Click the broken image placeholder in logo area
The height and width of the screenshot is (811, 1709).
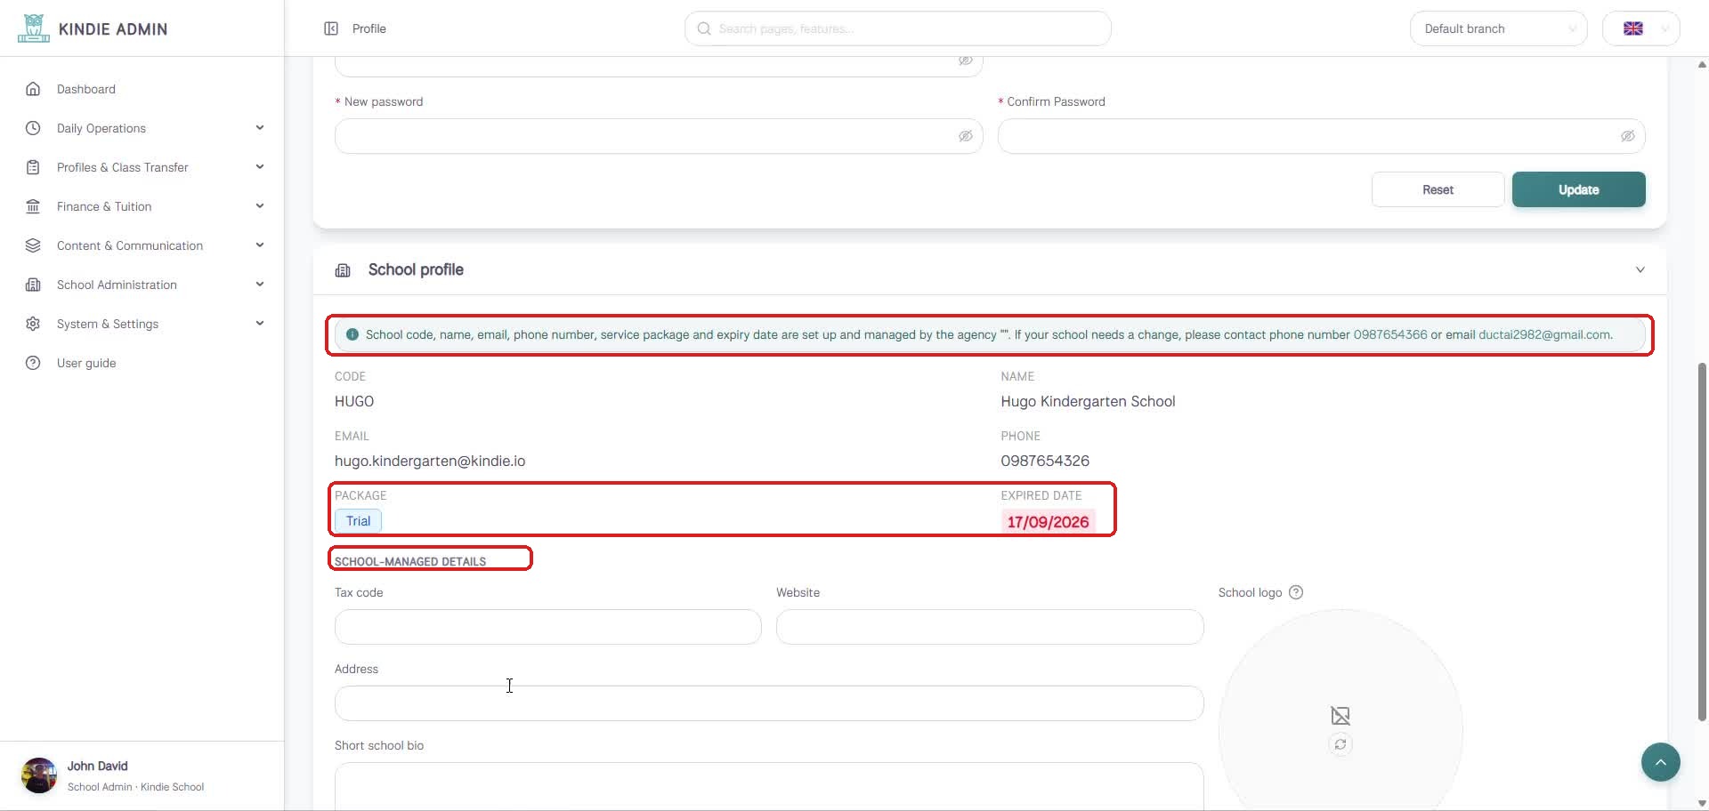1340,715
